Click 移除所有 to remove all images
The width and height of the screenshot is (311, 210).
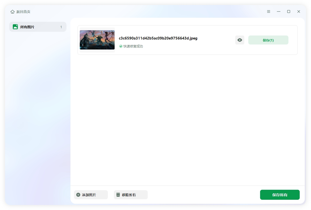pyautogui.click(x=131, y=195)
